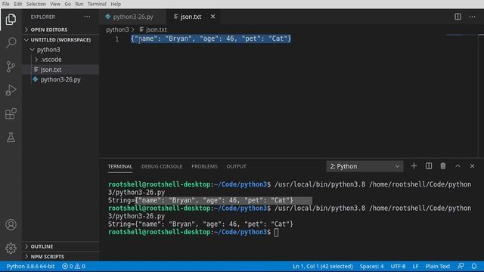Maximize the terminal panel with caret

tap(458, 166)
